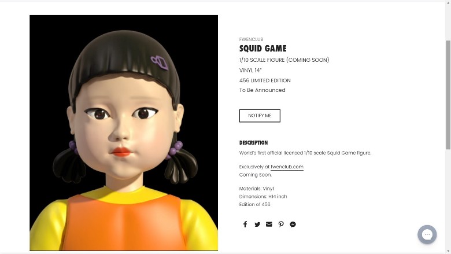Click the To Be Announced price text
Screen dimensions: 451x254
coord(263,90)
